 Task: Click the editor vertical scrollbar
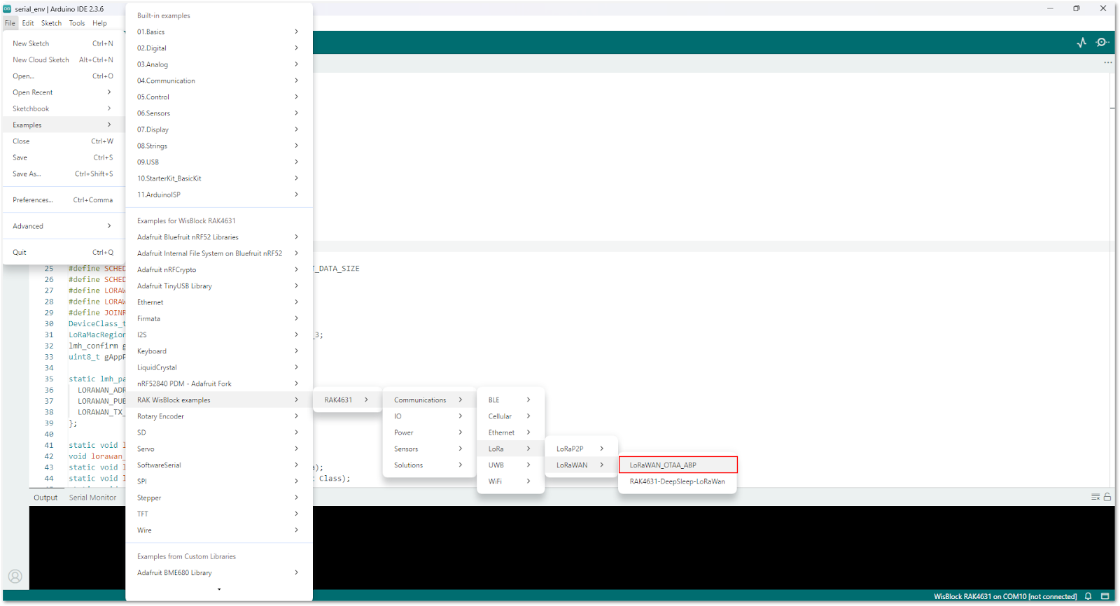click(x=1112, y=280)
